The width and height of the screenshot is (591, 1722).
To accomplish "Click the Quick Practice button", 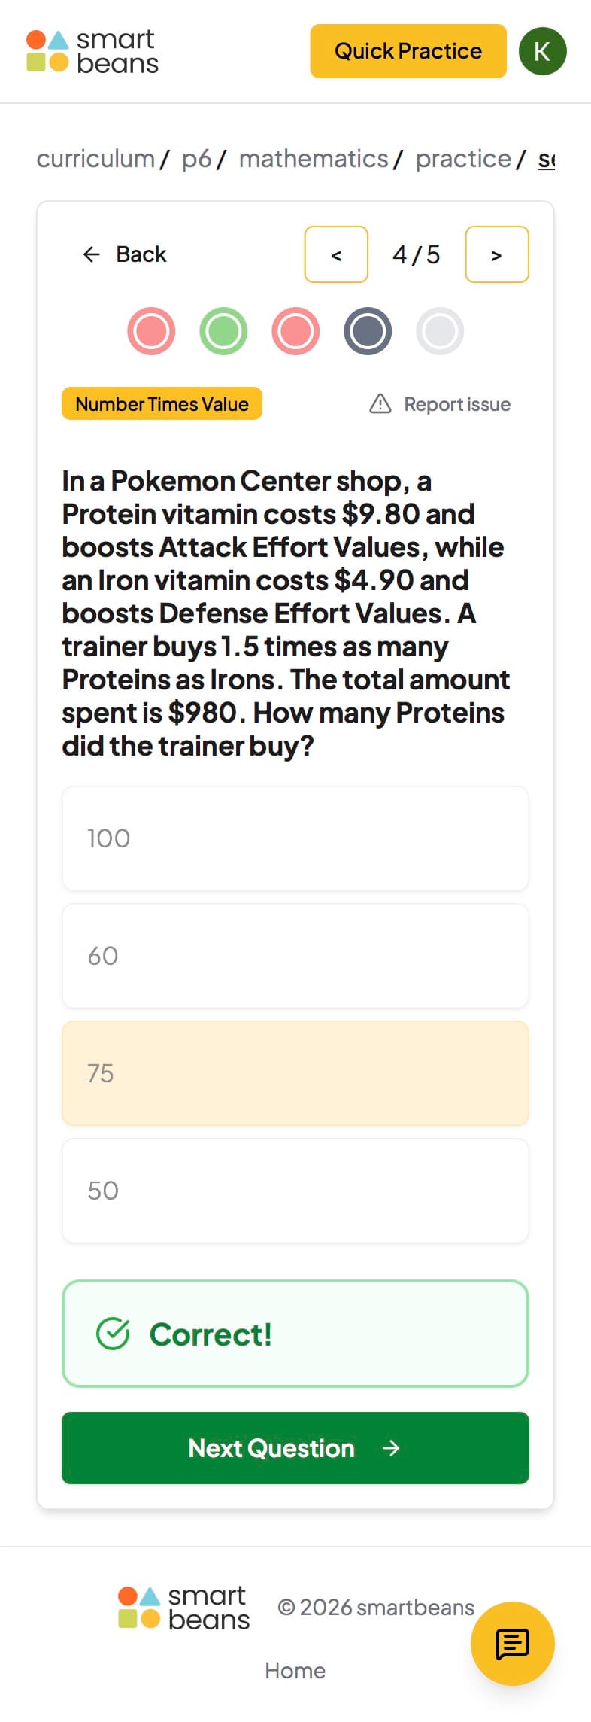I will tap(408, 51).
